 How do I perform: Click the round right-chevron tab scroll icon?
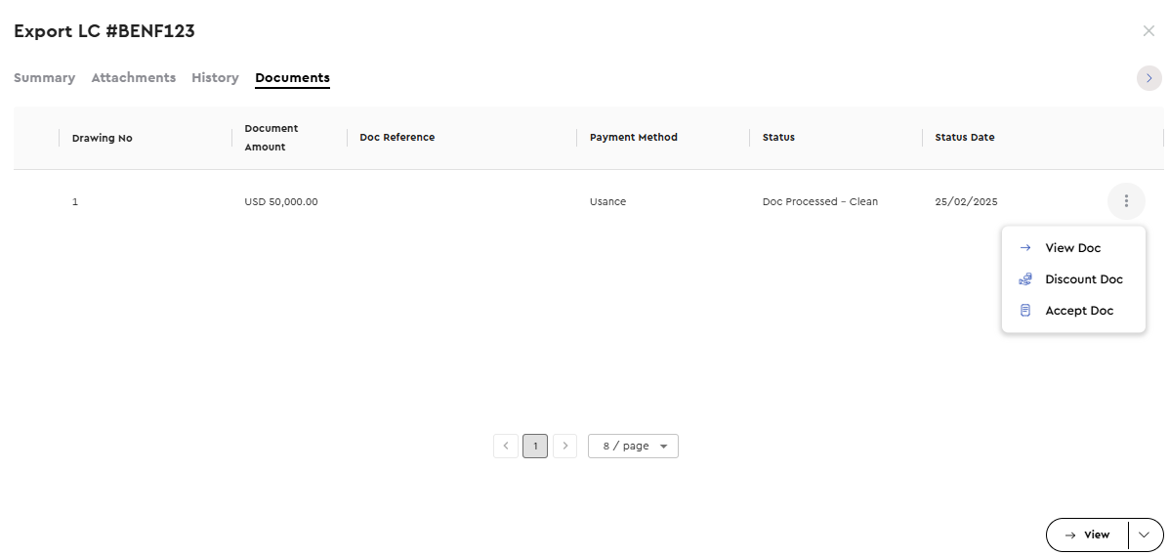[1148, 77]
